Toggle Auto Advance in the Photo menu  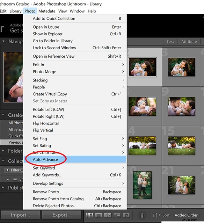pos(75,159)
